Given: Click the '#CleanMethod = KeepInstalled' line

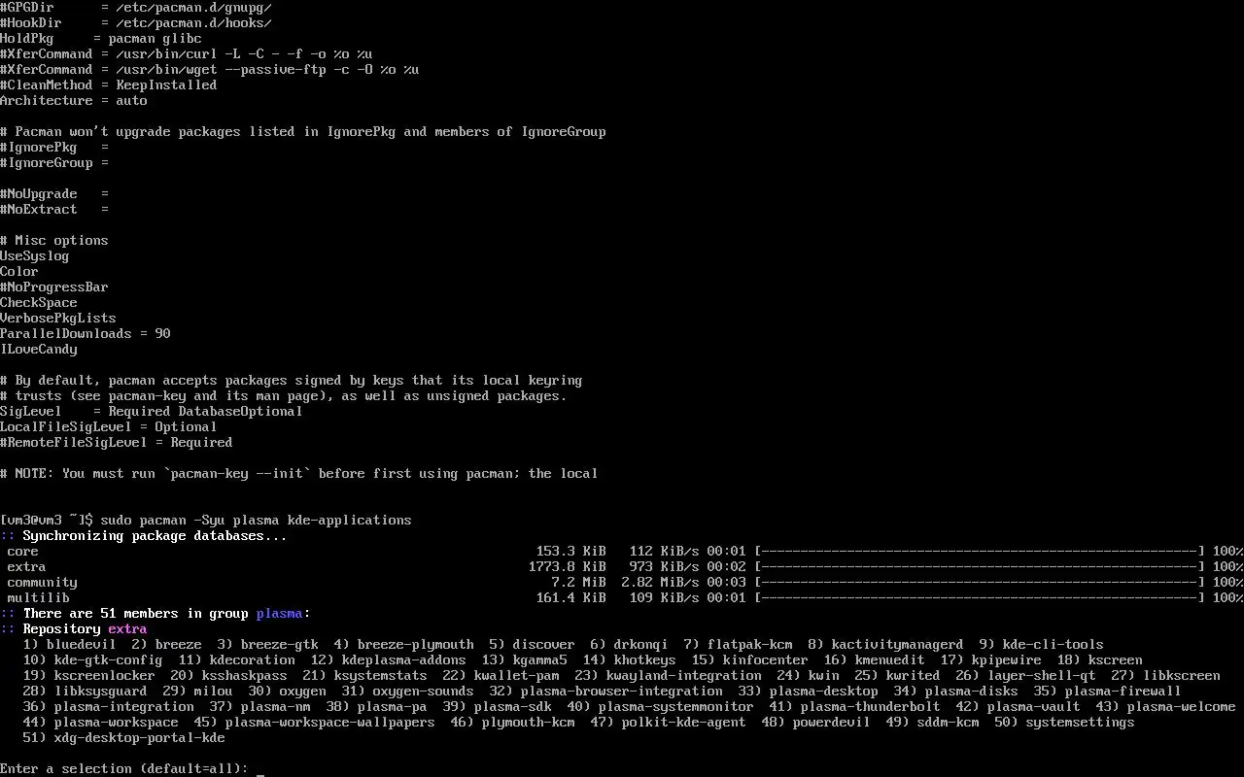Looking at the screenshot, I should coord(109,85).
